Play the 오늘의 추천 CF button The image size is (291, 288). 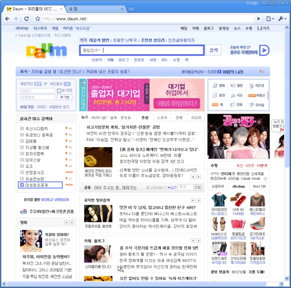pos(264,50)
